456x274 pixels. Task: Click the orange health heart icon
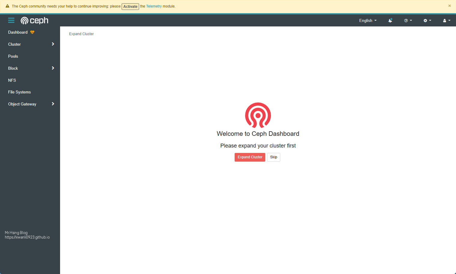click(x=32, y=32)
